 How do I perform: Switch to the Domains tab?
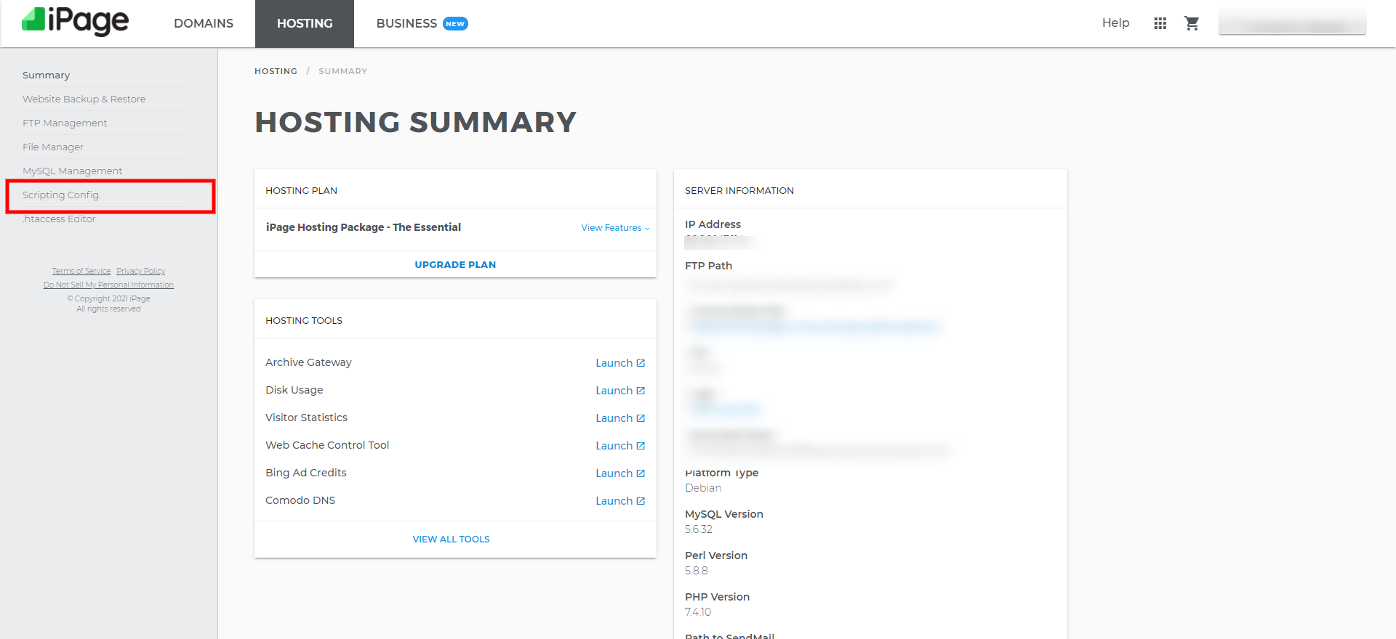pos(204,23)
